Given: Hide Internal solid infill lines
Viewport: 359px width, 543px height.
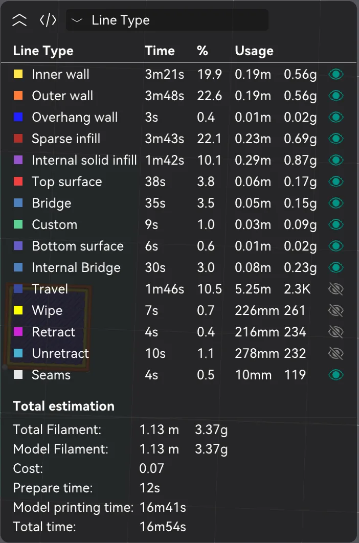Looking at the screenshot, I should click(x=336, y=160).
